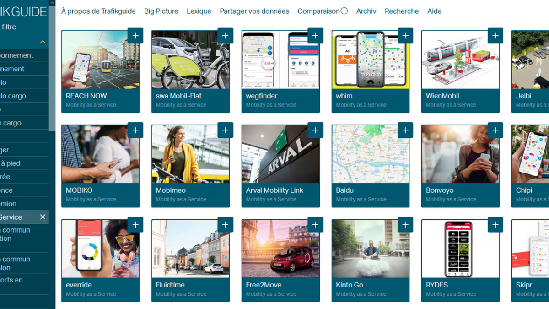Click the plus icon on the MOBIKO card
549x309 pixels.
[135, 130]
